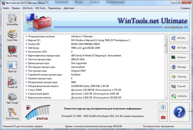Click the All Tasks button

pos(180,48)
